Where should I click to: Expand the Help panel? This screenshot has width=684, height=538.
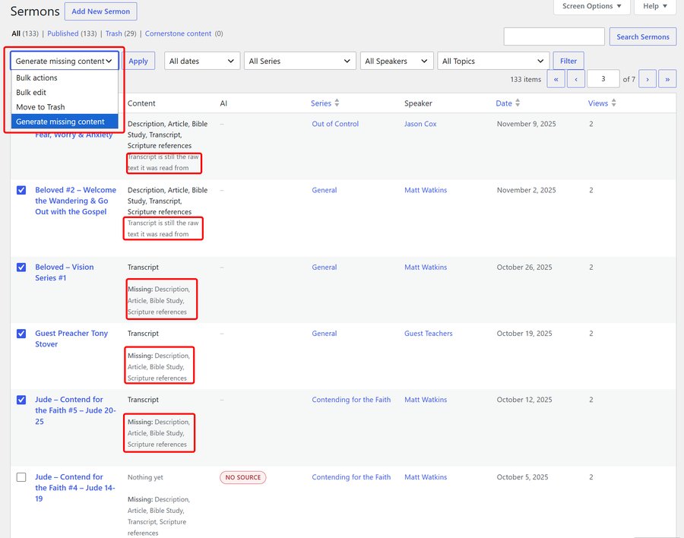pyautogui.click(x=655, y=6)
